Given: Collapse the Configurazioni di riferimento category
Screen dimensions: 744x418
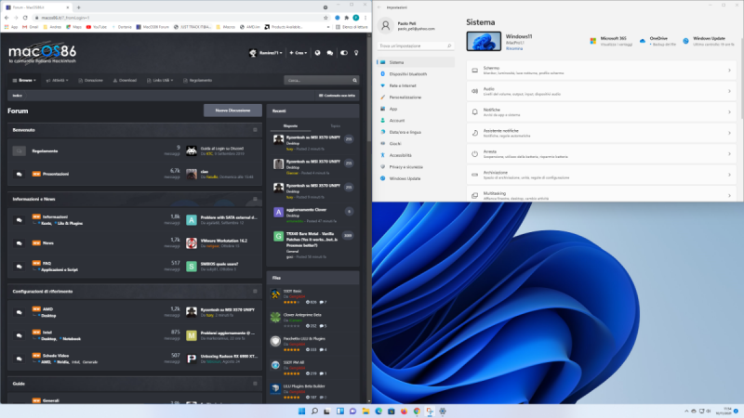Looking at the screenshot, I should (x=255, y=292).
